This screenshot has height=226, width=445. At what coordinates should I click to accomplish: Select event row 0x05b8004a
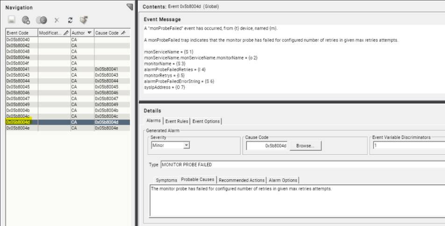coord(68,58)
